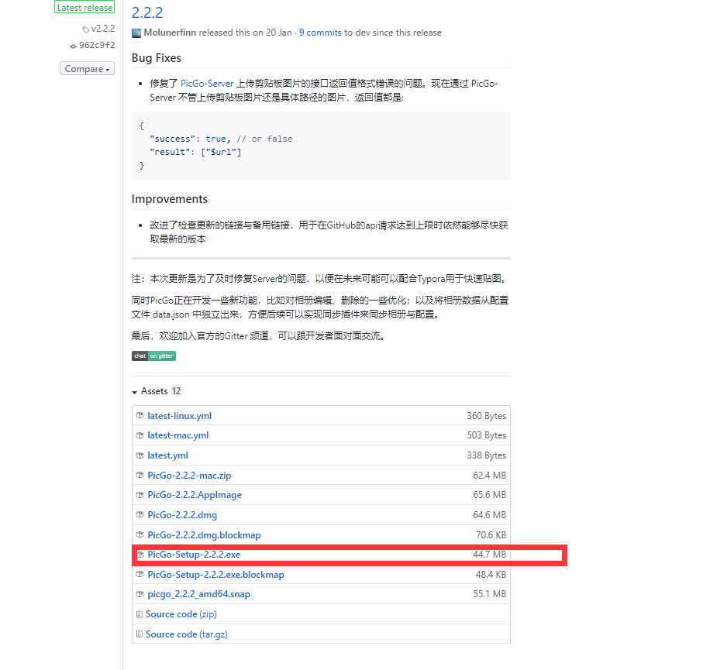Click the 44.7 MB size value

pyautogui.click(x=489, y=555)
